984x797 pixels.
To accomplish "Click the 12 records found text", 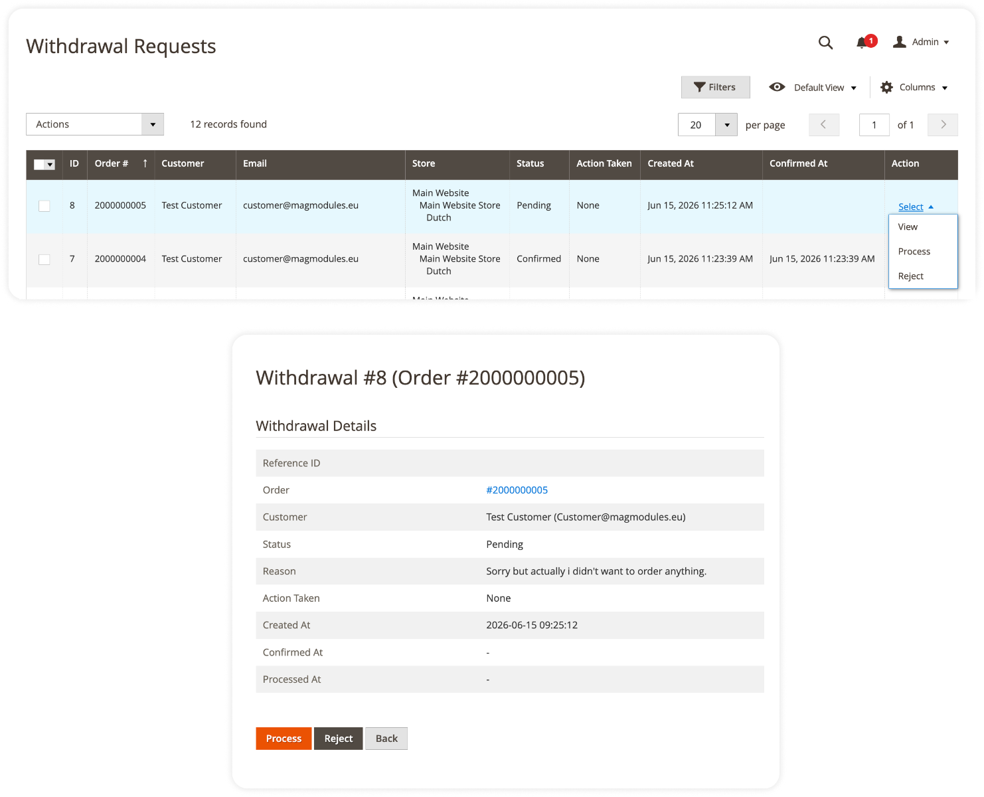I will pos(228,124).
